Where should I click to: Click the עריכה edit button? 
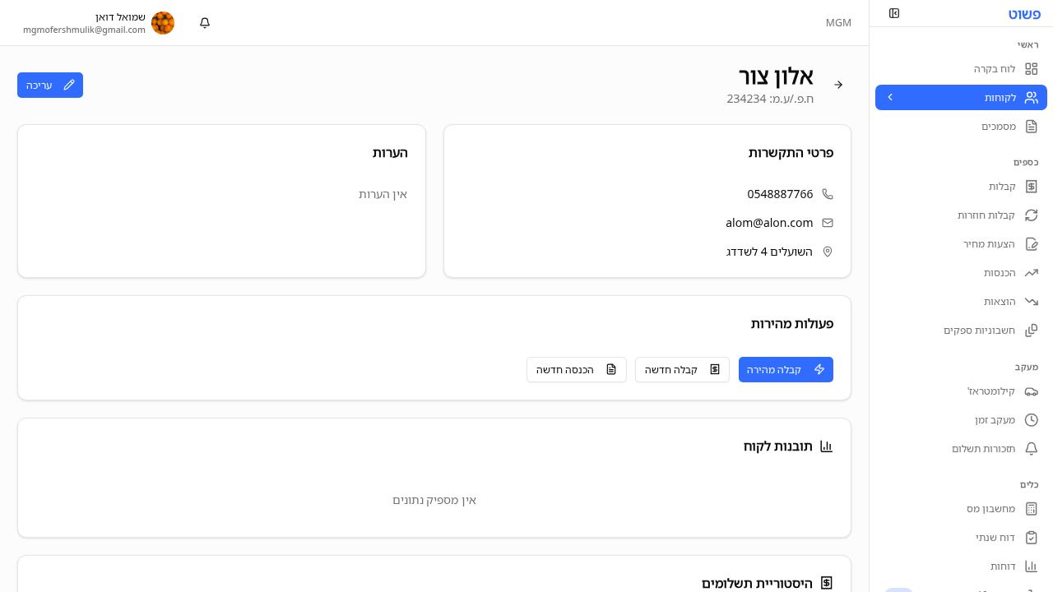(x=49, y=85)
